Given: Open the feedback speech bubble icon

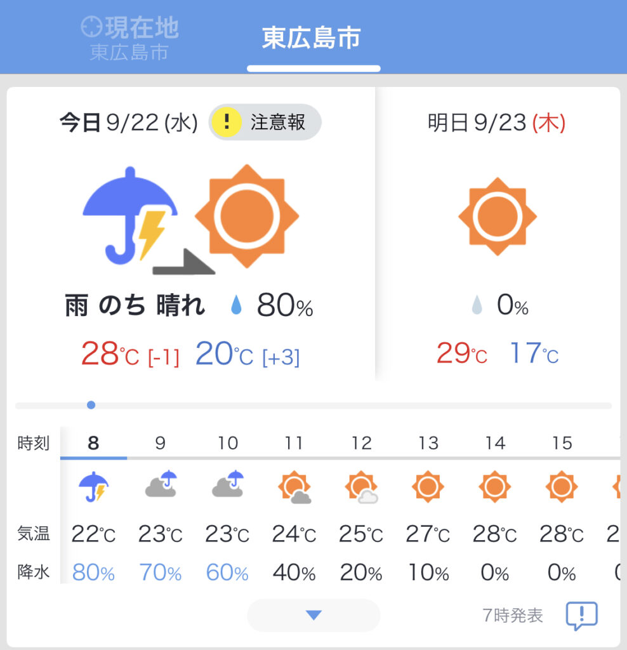Looking at the screenshot, I should pyautogui.click(x=581, y=615).
